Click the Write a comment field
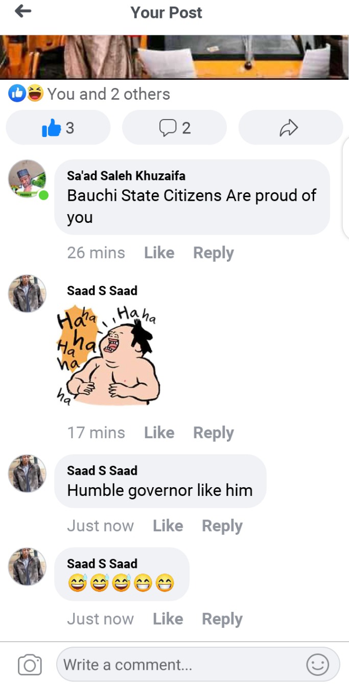 coord(198,665)
